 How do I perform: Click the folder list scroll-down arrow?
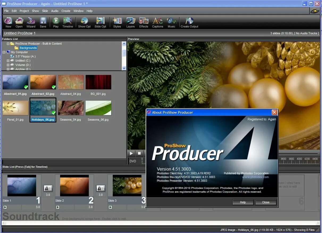tap(124, 68)
